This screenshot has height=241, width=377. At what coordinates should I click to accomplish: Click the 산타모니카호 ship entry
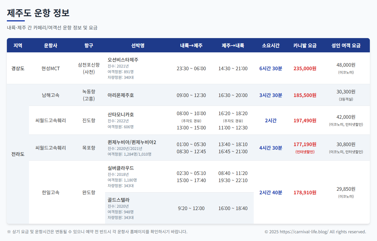pyautogui.click(x=121, y=115)
